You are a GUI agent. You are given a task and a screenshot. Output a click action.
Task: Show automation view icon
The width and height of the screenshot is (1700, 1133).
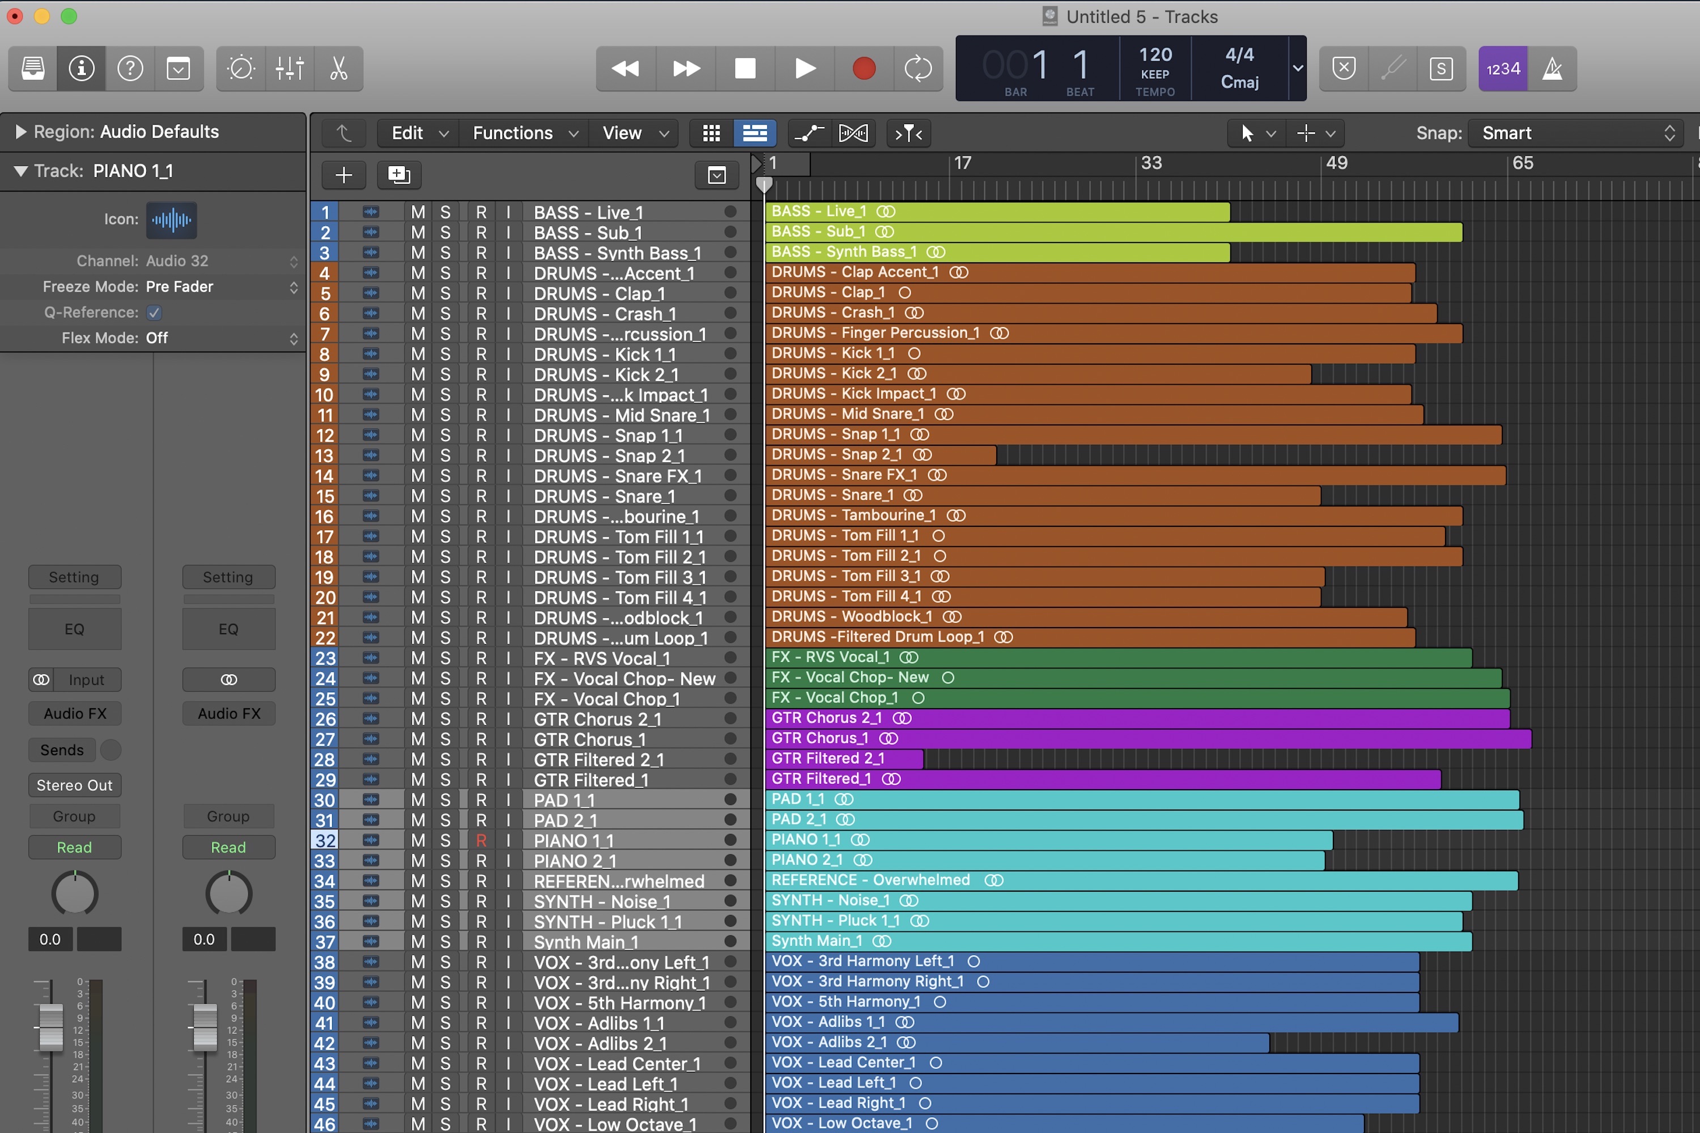coord(809,133)
